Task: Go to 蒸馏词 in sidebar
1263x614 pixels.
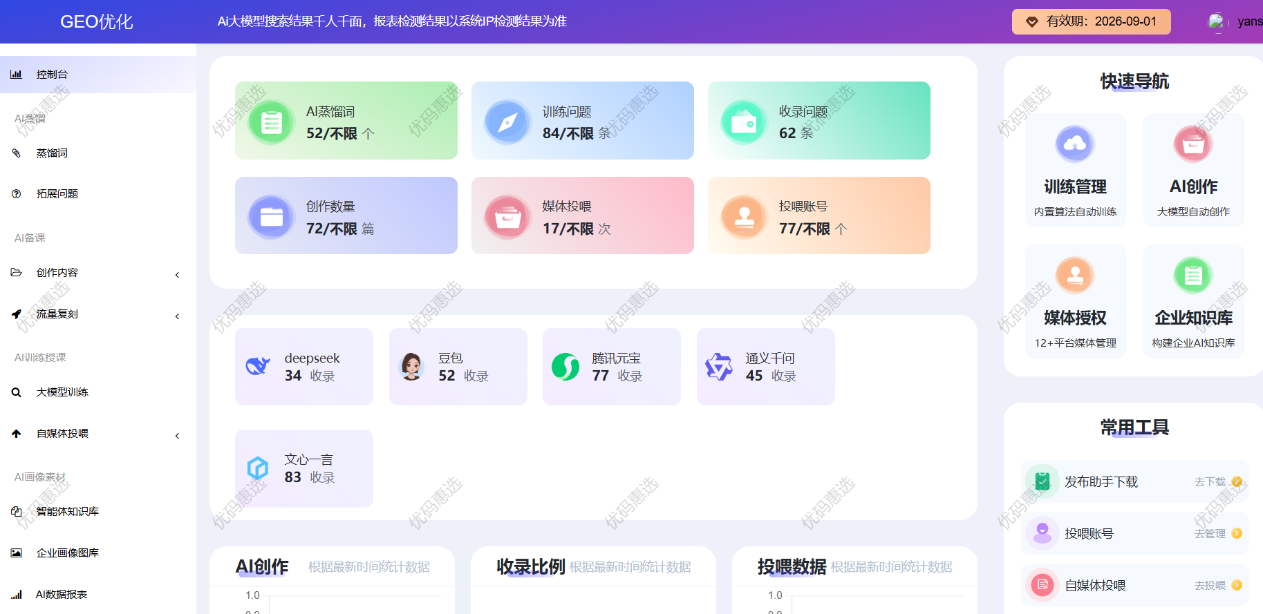Action: coord(52,153)
